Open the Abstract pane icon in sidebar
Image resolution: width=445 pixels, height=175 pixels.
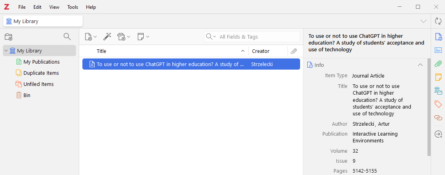pos(438,50)
